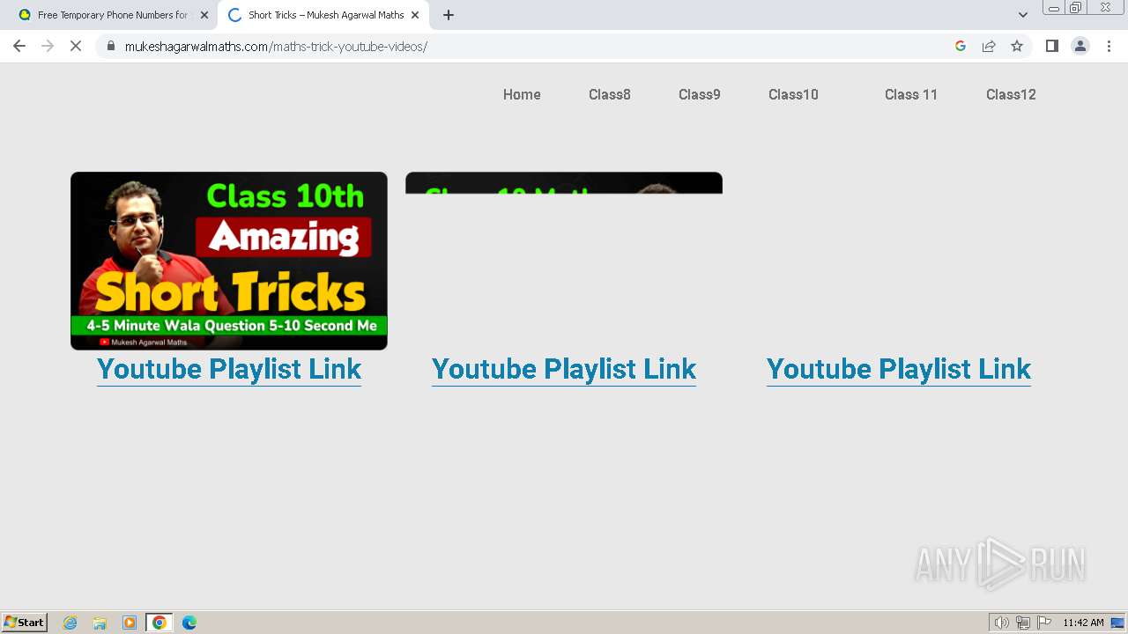Click the address bar URL
The width and height of the screenshot is (1128, 634).
(276, 46)
